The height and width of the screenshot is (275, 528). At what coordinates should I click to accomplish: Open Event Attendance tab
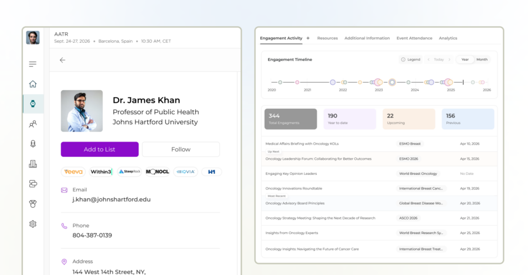coord(414,38)
